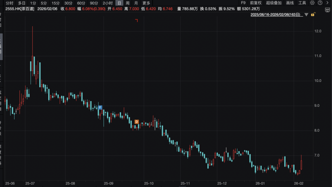Image resolution: width=332 pixels, height=187 pixels.
Task: Switch to the 周 weekly tab
Action: click(128, 3)
